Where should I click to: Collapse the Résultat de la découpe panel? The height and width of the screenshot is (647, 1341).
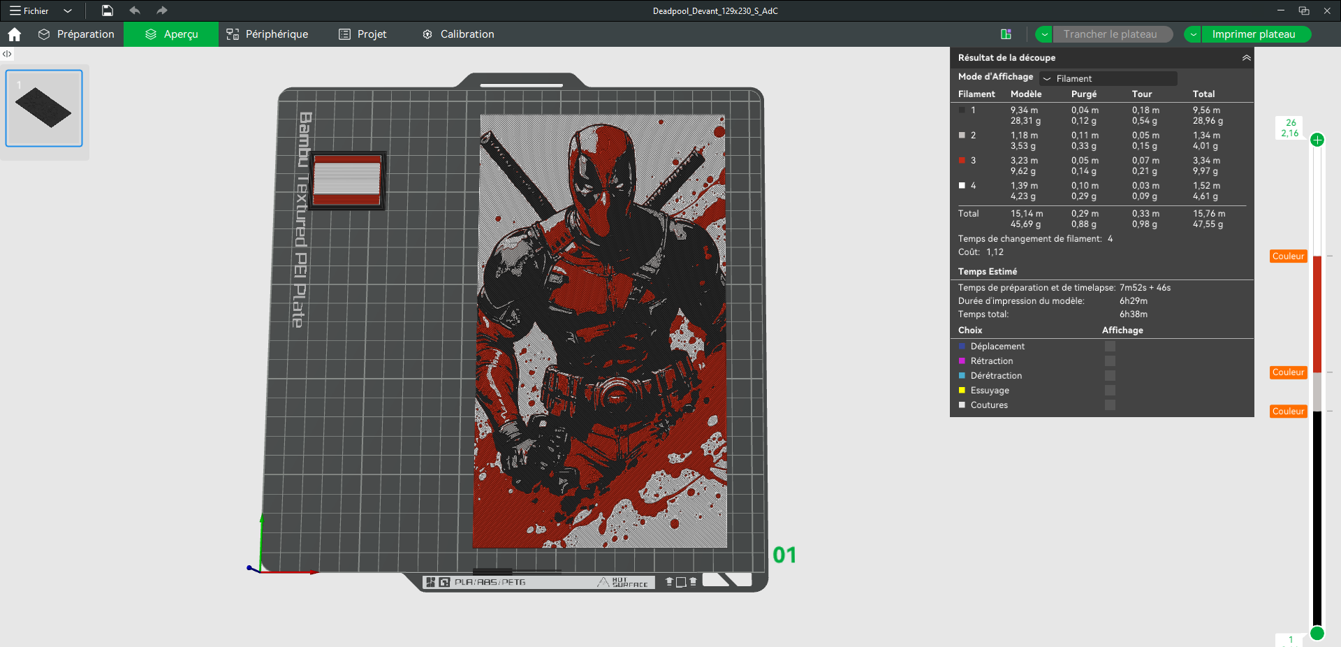(1247, 58)
